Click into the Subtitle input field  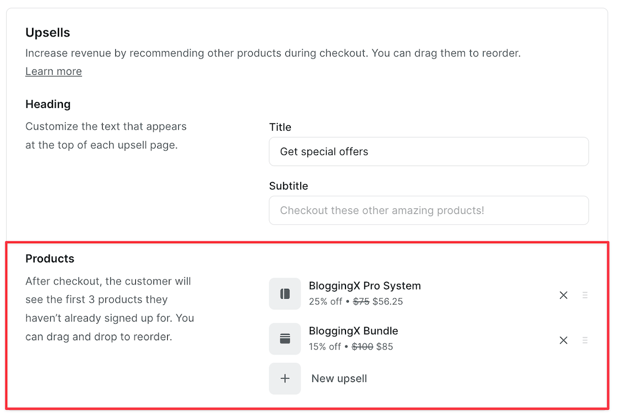tap(428, 211)
